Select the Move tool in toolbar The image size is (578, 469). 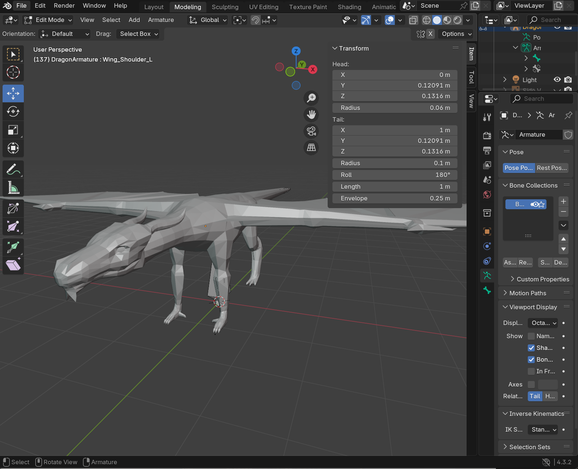click(13, 93)
